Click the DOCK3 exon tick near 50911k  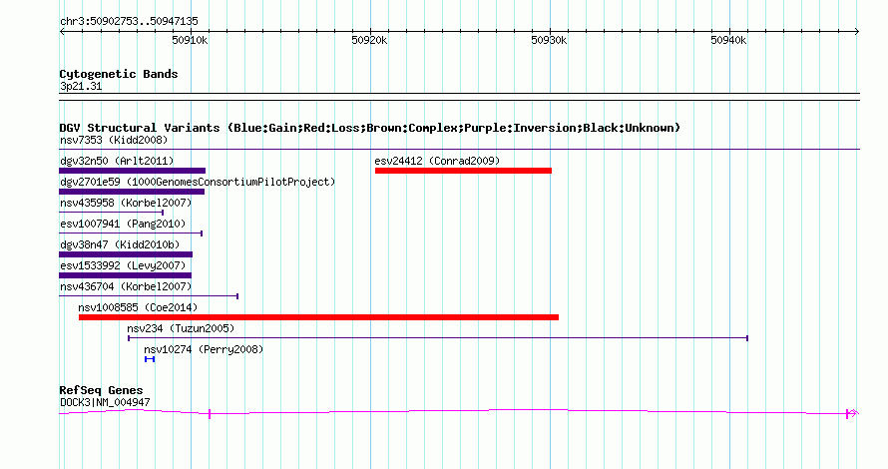point(210,414)
